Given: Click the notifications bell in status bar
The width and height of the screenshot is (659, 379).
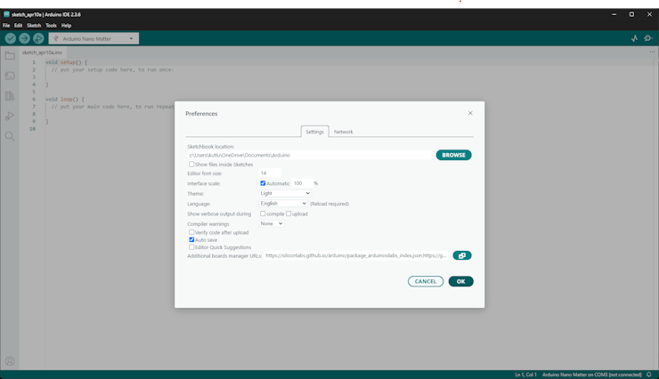Looking at the screenshot, I should pyautogui.click(x=649, y=375).
